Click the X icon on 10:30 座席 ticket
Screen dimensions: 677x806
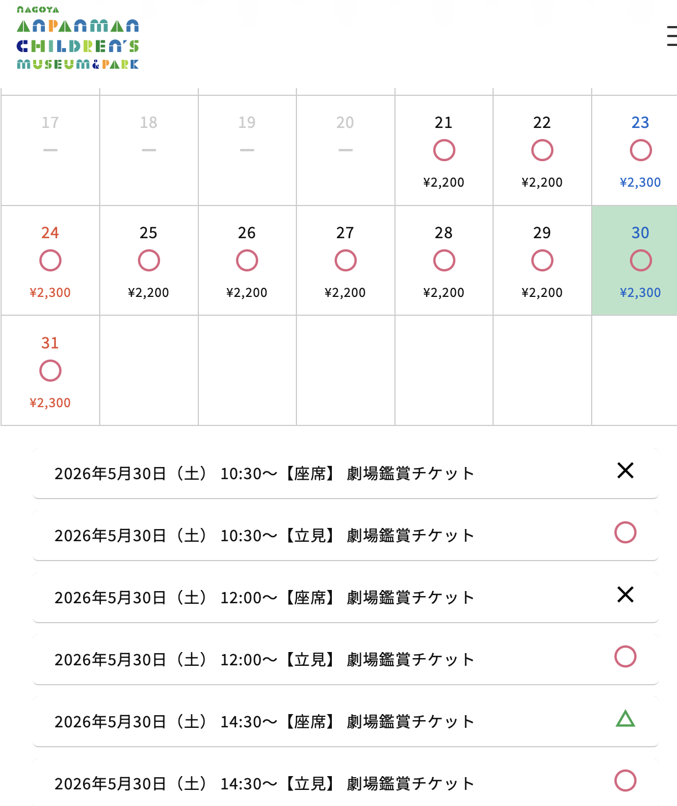[625, 470]
